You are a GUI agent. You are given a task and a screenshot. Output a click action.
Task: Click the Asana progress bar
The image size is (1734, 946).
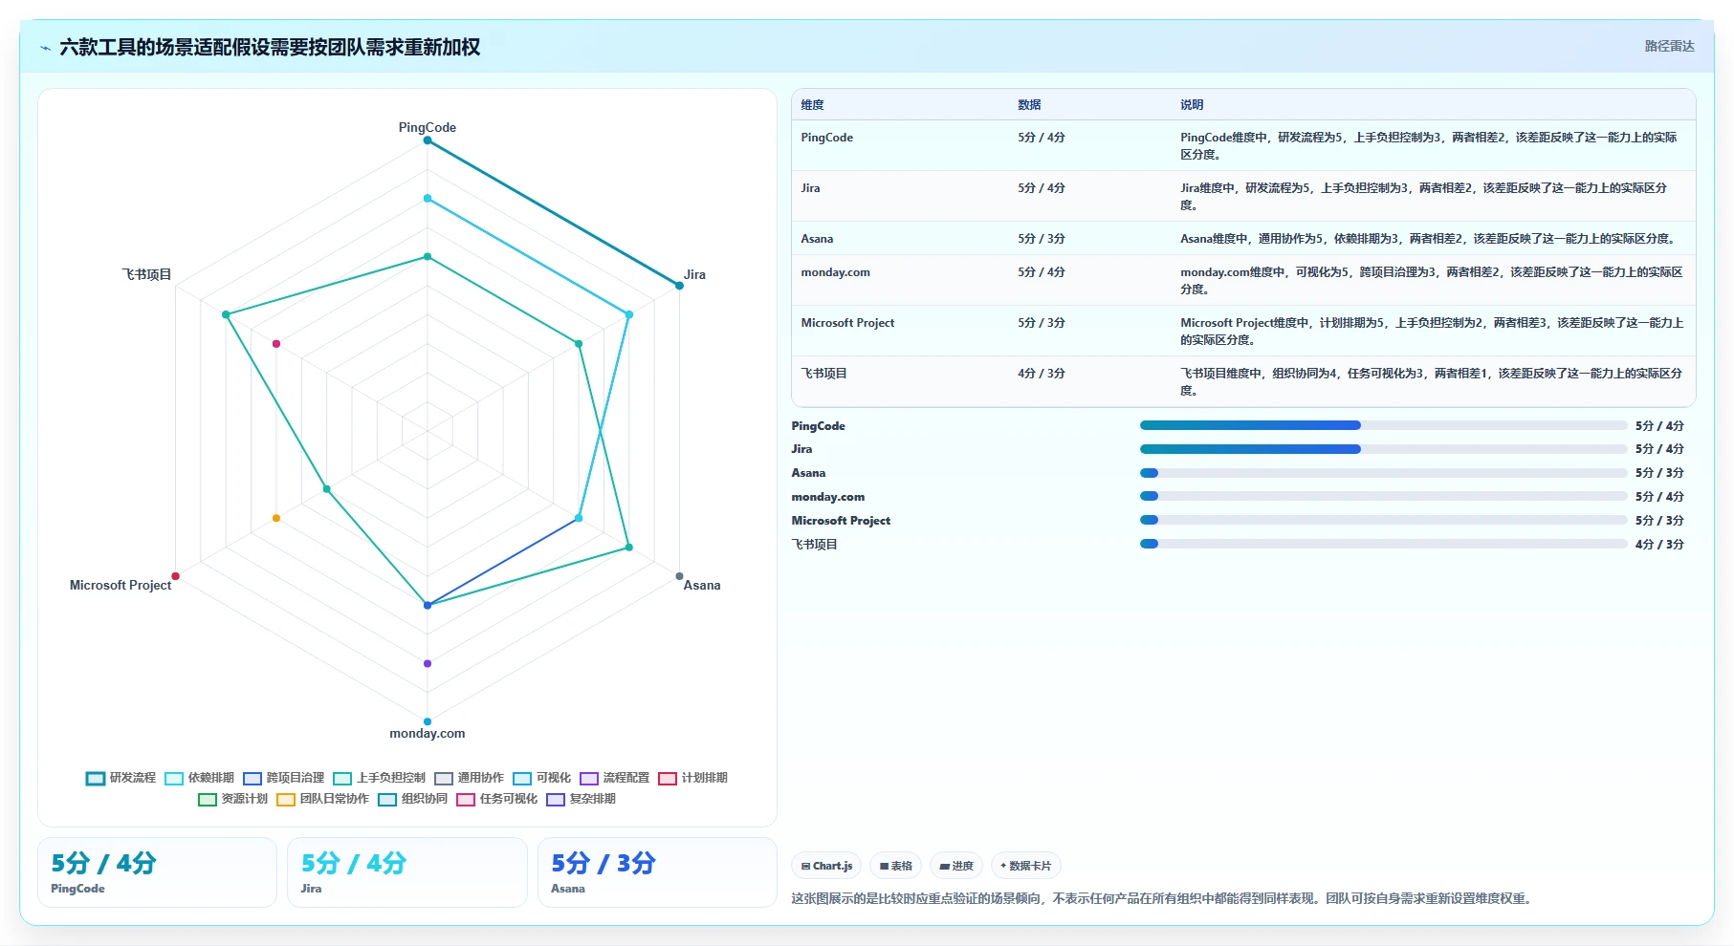pyautogui.click(x=1383, y=473)
